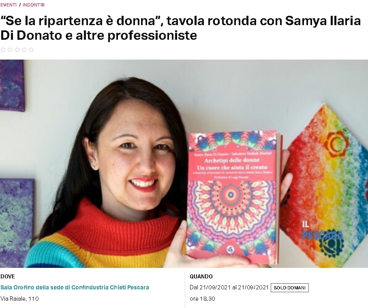368x308 pixels.
Task: Select the fourth rating star
Action: [24, 50]
